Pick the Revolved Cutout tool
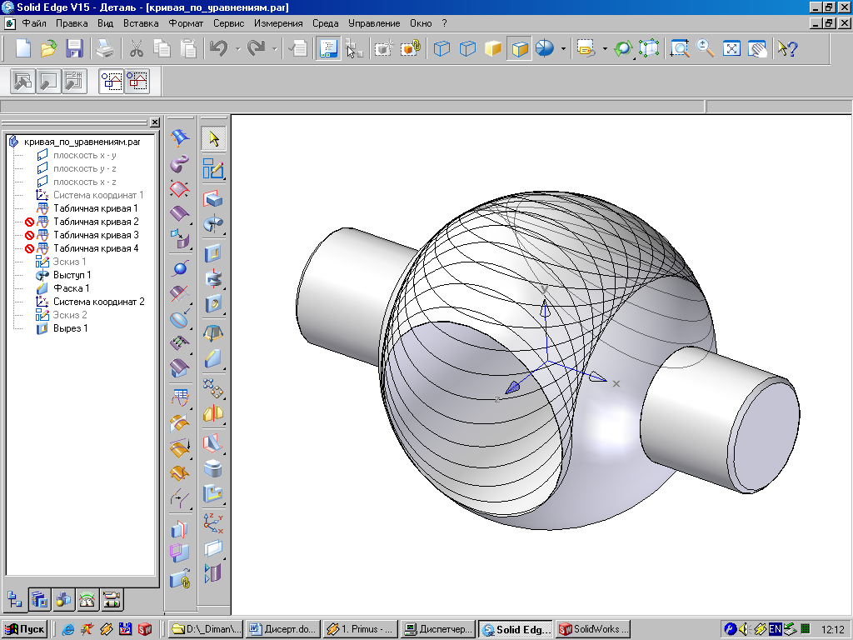Screen dimensions: 853x640 [x=213, y=279]
